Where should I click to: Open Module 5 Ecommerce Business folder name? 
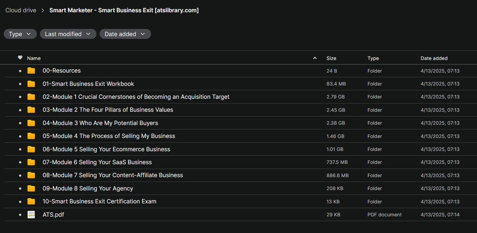pyautogui.click(x=106, y=149)
